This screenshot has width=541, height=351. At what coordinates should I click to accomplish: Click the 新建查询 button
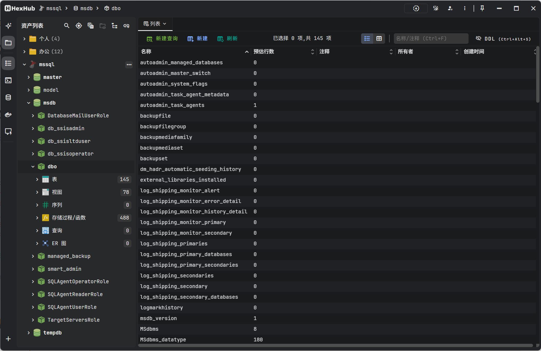point(162,39)
